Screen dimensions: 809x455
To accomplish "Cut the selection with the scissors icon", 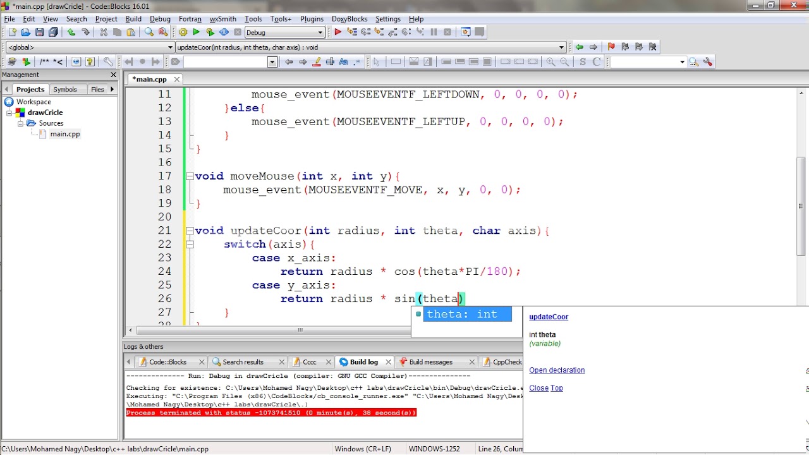I will coord(104,32).
